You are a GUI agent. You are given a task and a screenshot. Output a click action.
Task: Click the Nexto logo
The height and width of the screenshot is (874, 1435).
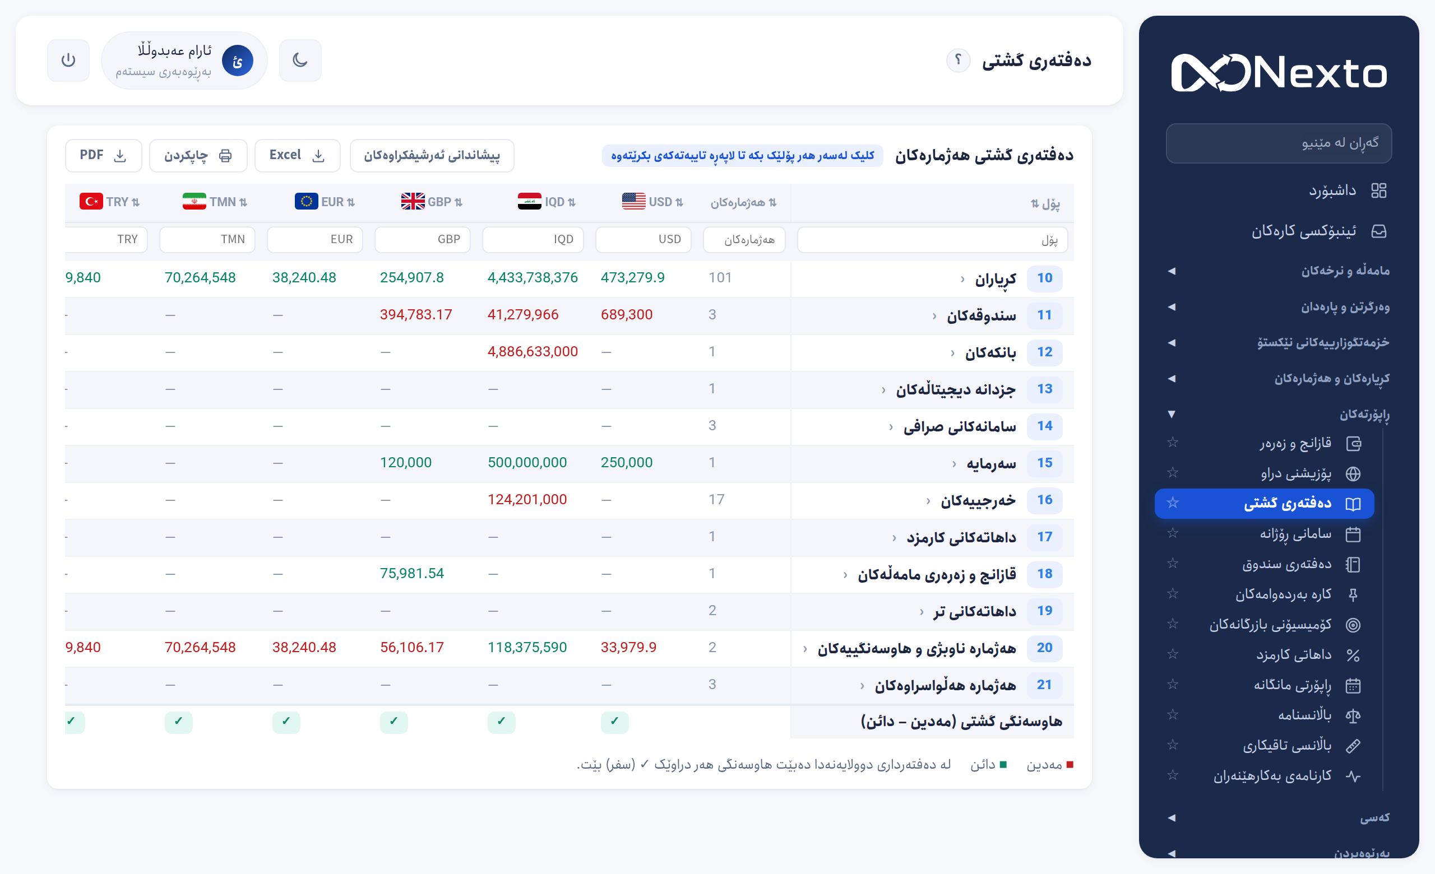coord(1279,73)
